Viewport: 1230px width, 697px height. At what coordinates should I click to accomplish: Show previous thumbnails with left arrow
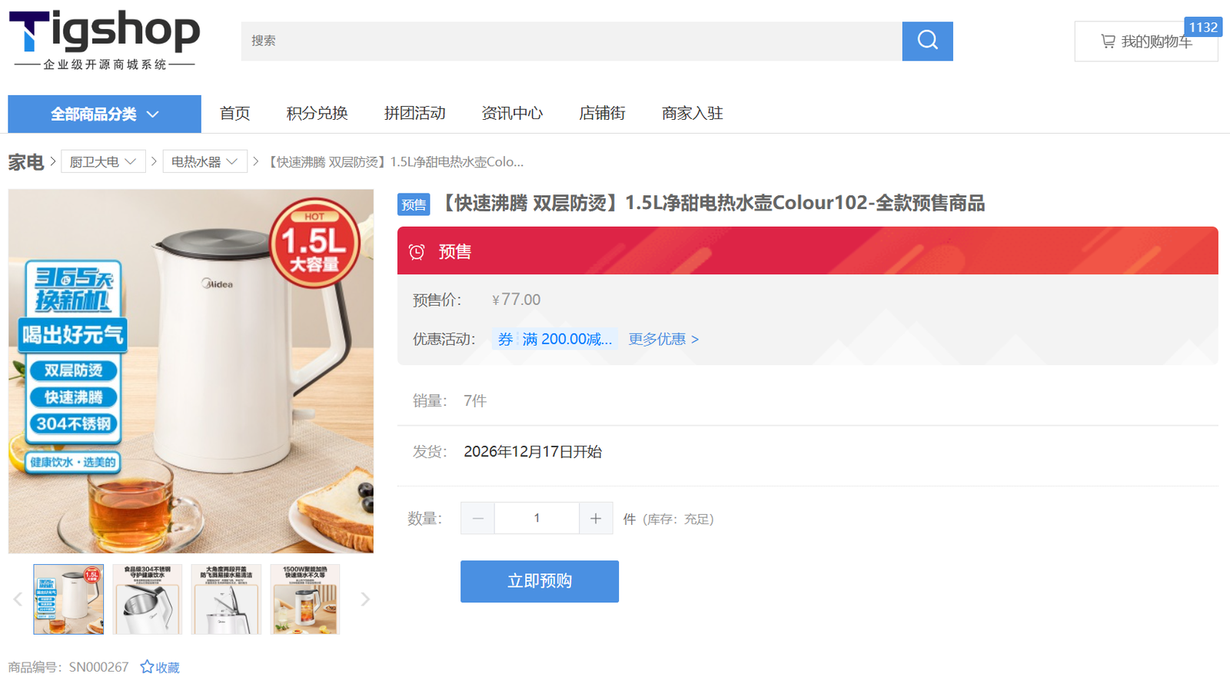pos(18,599)
